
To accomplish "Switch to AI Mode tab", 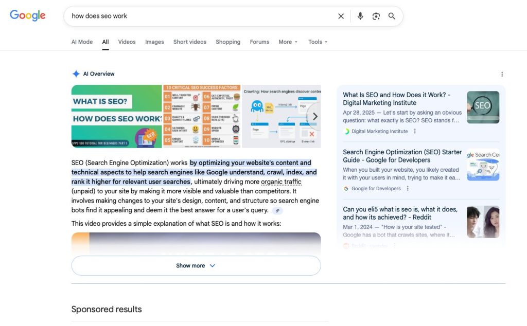I will tap(82, 42).
